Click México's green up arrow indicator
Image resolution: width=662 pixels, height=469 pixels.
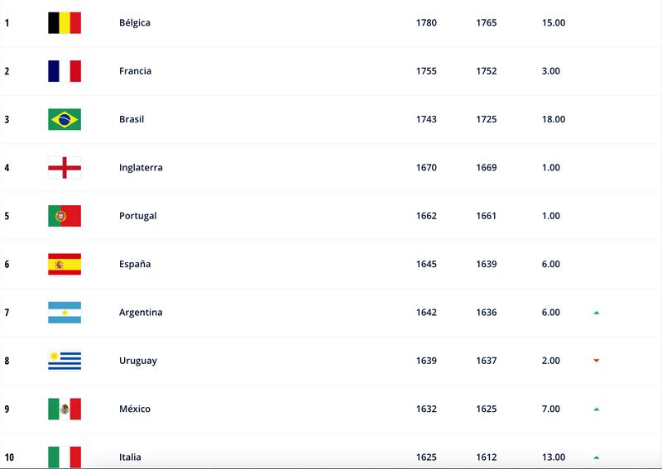pos(597,409)
